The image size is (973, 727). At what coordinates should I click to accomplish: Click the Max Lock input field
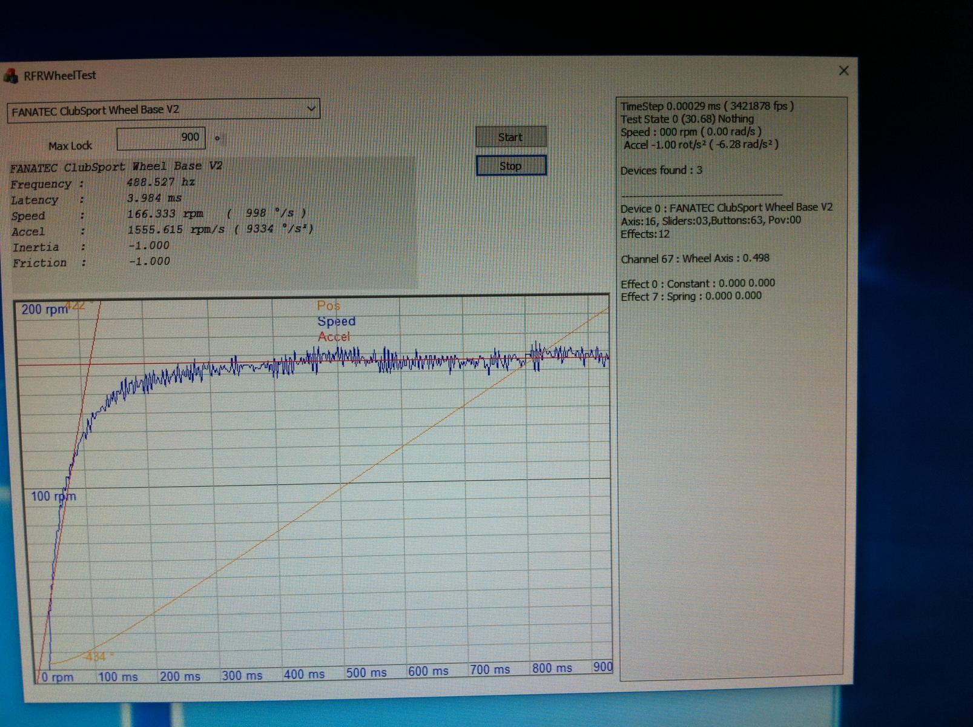click(x=161, y=138)
